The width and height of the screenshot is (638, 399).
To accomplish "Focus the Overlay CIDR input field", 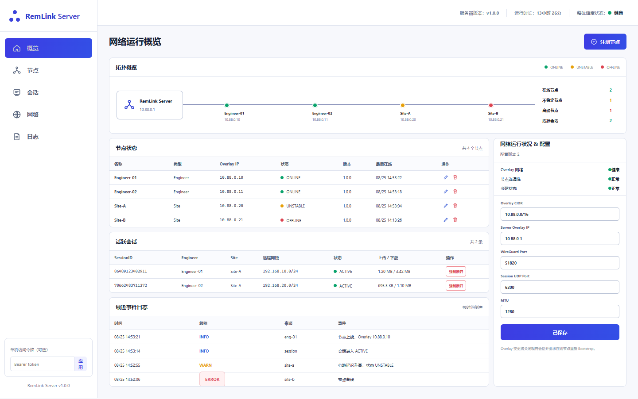I will click(x=560, y=214).
